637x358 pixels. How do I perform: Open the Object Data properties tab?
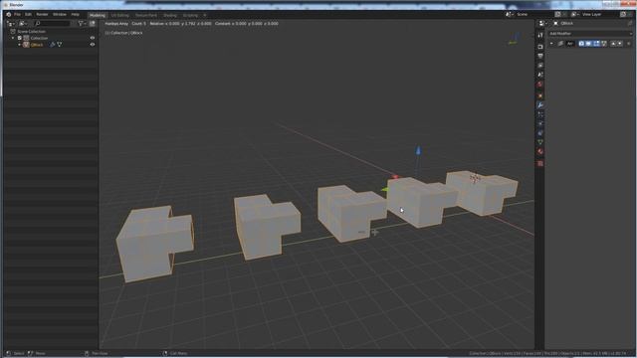coord(540,142)
